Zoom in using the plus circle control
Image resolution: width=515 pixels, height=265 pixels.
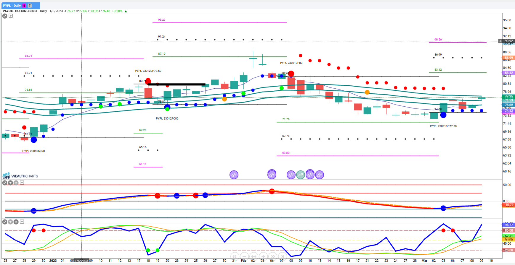click(x=263, y=256)
